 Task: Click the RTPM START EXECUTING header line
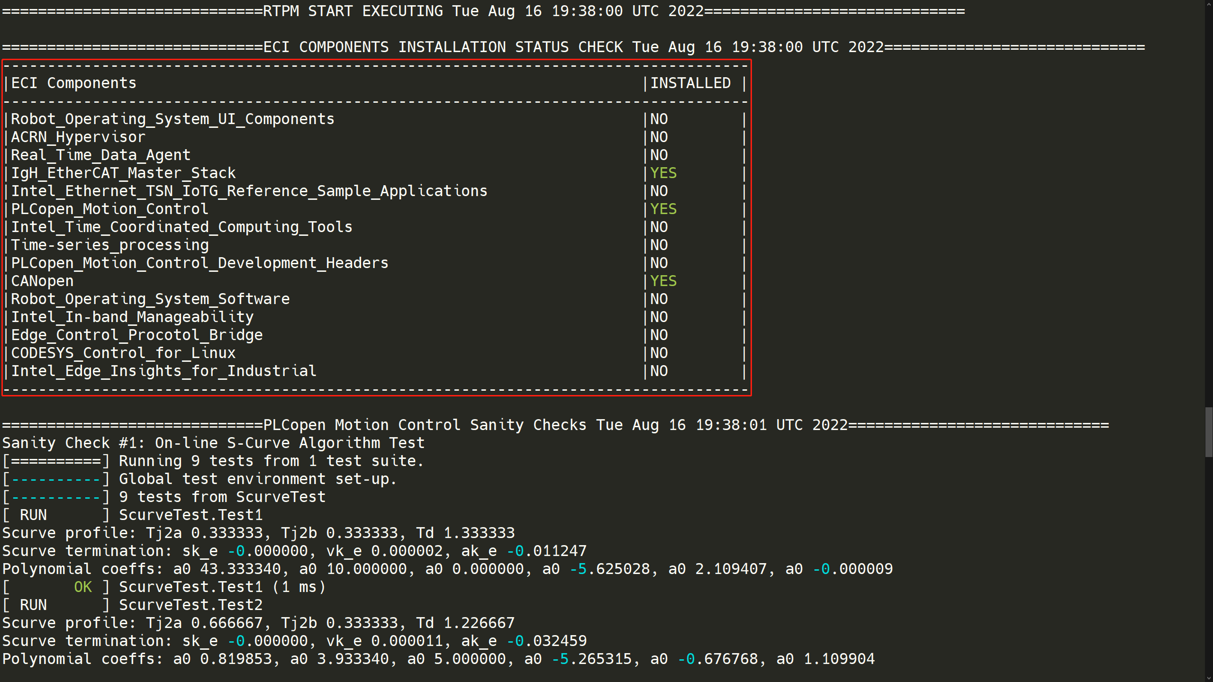pos(483,11)
